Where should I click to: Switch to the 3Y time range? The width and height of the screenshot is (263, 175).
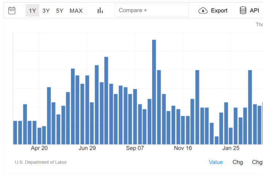(x=46, y=11)
